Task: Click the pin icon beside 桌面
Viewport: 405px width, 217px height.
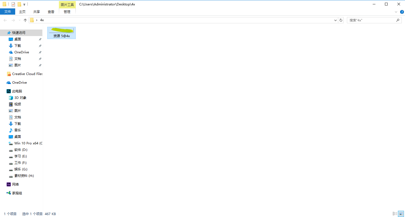Action: pyautogui.click(x=40, y=39)
